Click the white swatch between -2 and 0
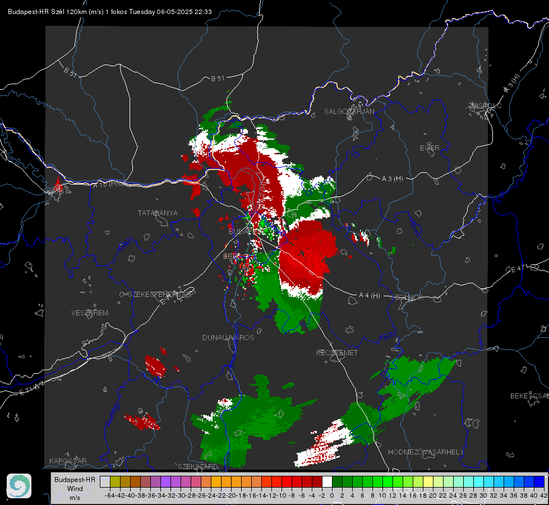Image resolution: width=549 pixels, height=505 pixels. coord(327,482)
